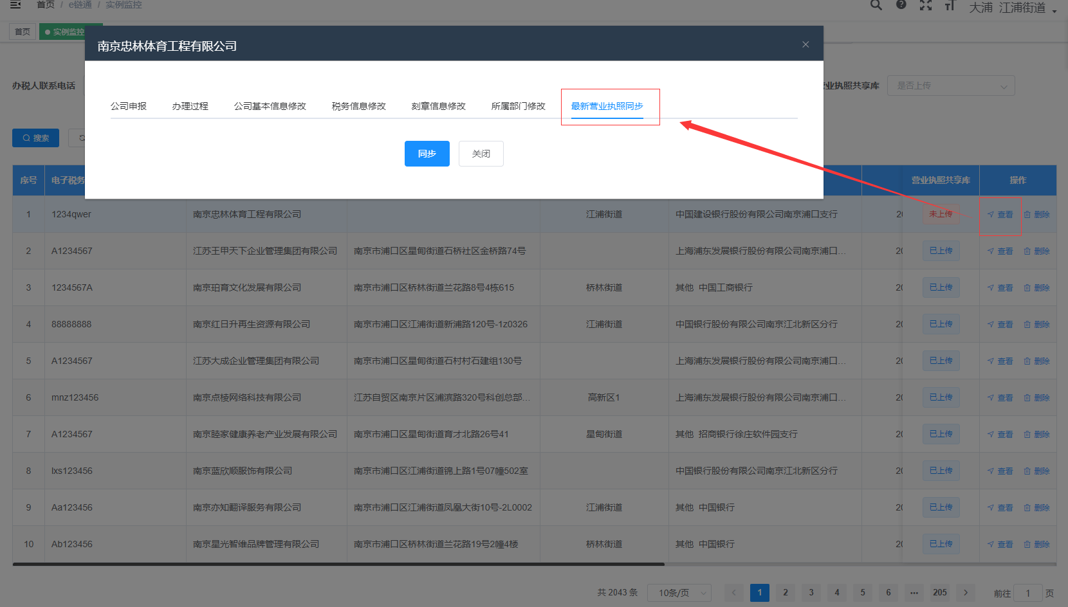Collapse the sidebar with the hamburger icon

[16, 5]
